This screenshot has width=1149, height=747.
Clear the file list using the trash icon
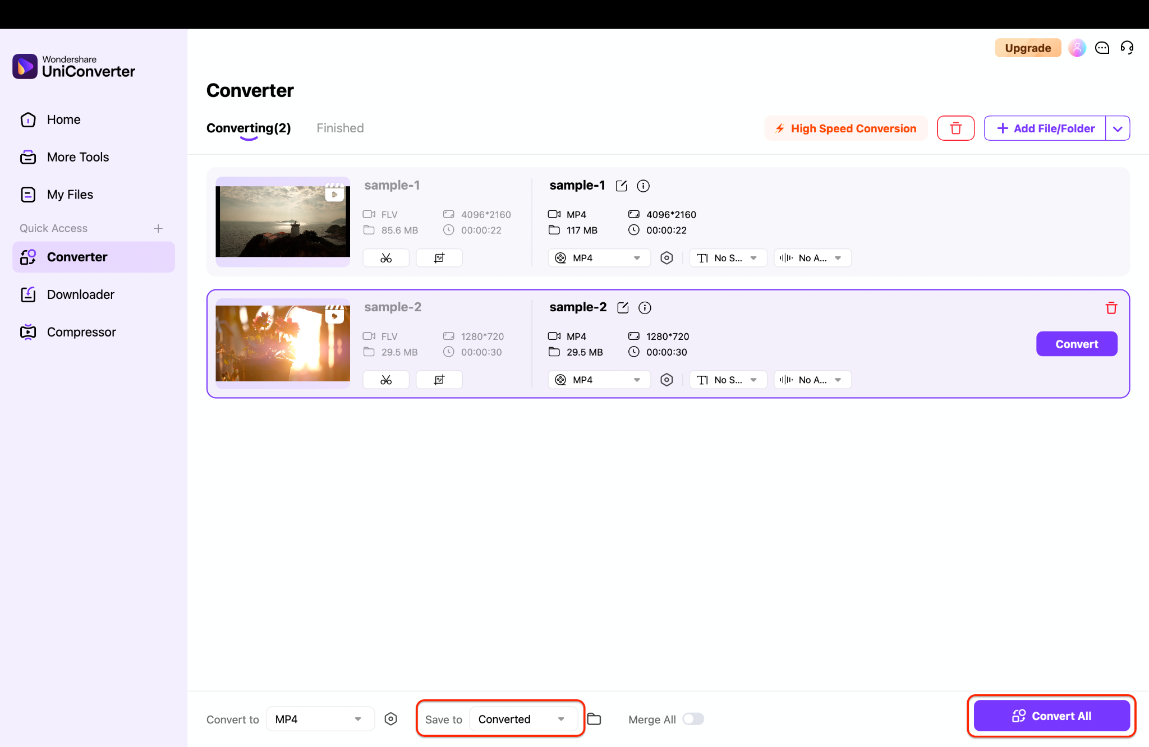pyautogui.click(x=956, y=128)
